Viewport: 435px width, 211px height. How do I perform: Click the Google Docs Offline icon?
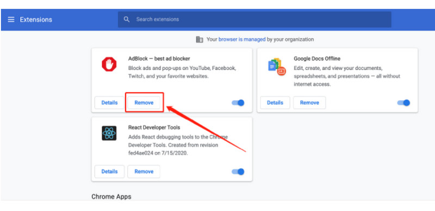277,67
